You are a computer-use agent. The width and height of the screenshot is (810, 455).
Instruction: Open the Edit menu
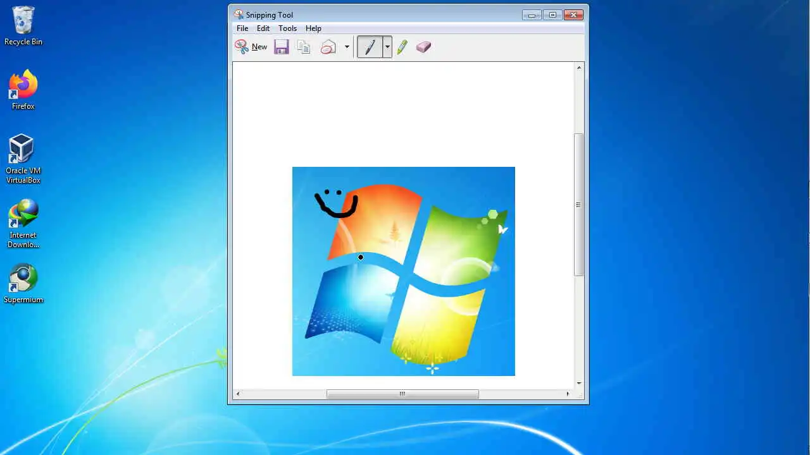click(x=263, y=28)
